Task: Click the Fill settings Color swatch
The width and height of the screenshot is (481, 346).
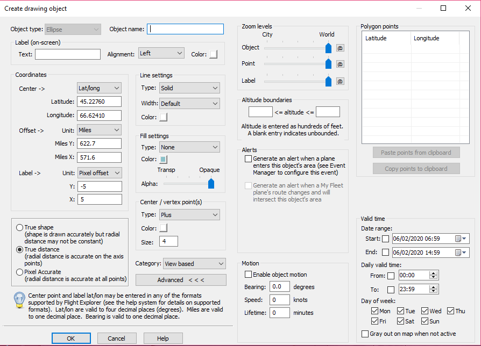Action: tap(164, 159)
